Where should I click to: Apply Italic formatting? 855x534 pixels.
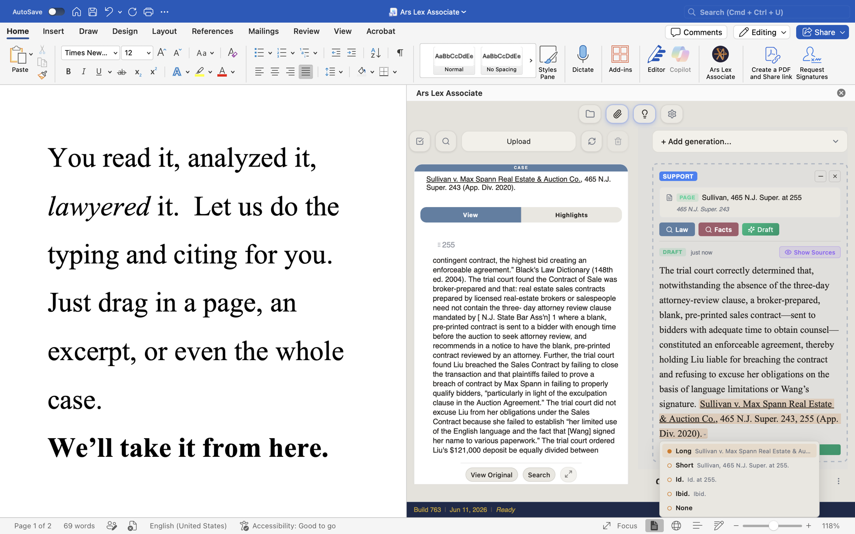pos(83,72)
